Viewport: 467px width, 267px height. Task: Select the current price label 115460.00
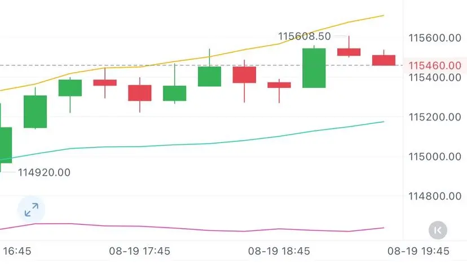coord(435,65)
